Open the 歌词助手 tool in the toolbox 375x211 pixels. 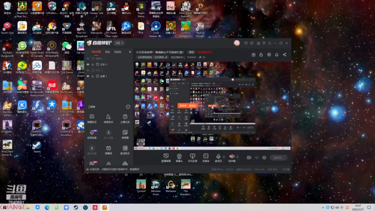[125, 150]
